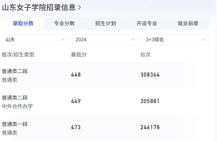The height and width of the screenshot is (142, 217).
Task: Click 普通类二段 in the 448 row
Action: [x=15, y=71]
